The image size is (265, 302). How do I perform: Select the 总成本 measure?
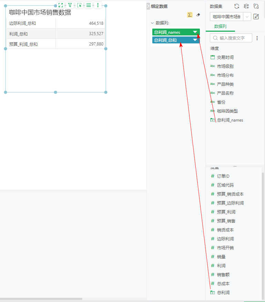pos(223,283)
